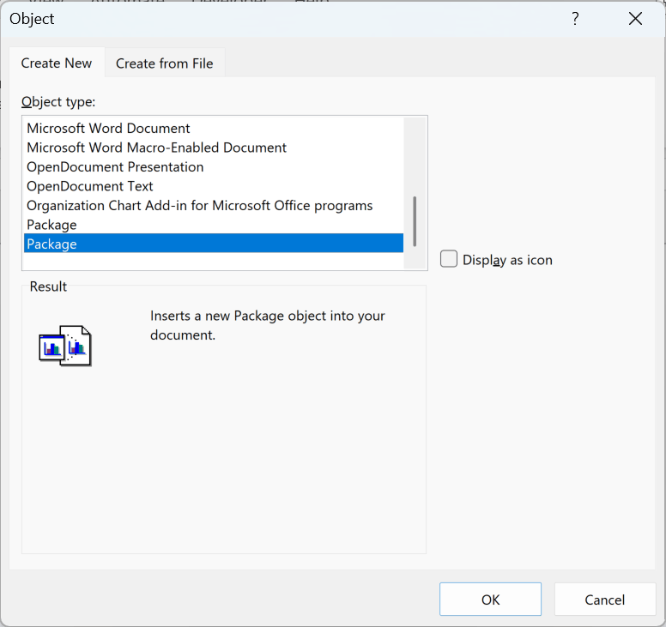Select Organization Chart Add-in entry
666x627 pixels.
(213, 206)
